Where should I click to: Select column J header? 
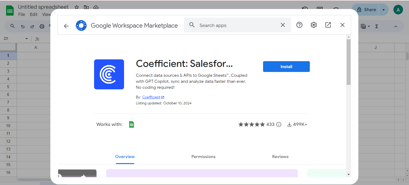point(375,47)
